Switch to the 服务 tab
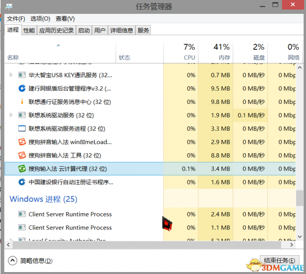Screen dimensions: 306x274 (143, 30)
